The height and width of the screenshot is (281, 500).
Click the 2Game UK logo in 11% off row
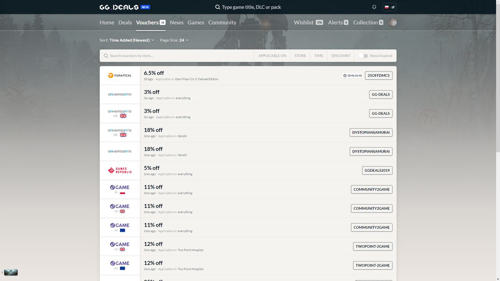pos(120,208)
